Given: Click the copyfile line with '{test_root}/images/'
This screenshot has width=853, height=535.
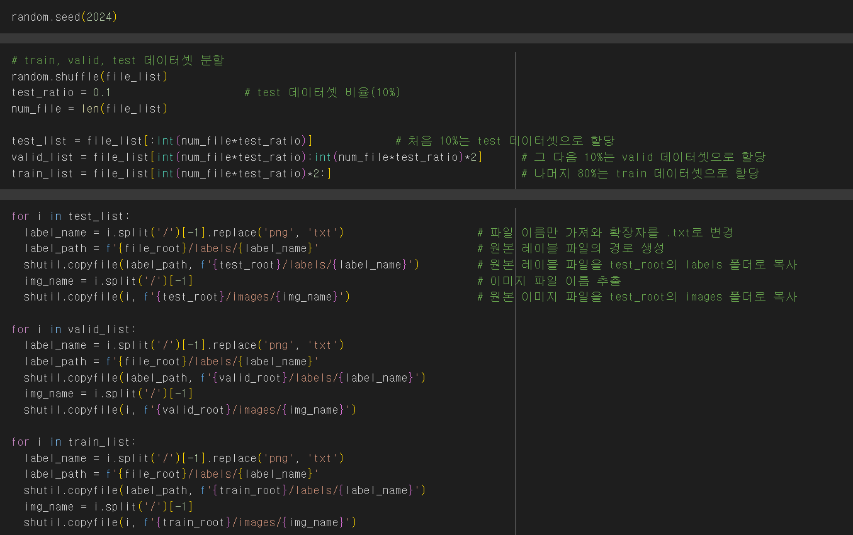Looking at the screenshot, I should pos(187,297).
